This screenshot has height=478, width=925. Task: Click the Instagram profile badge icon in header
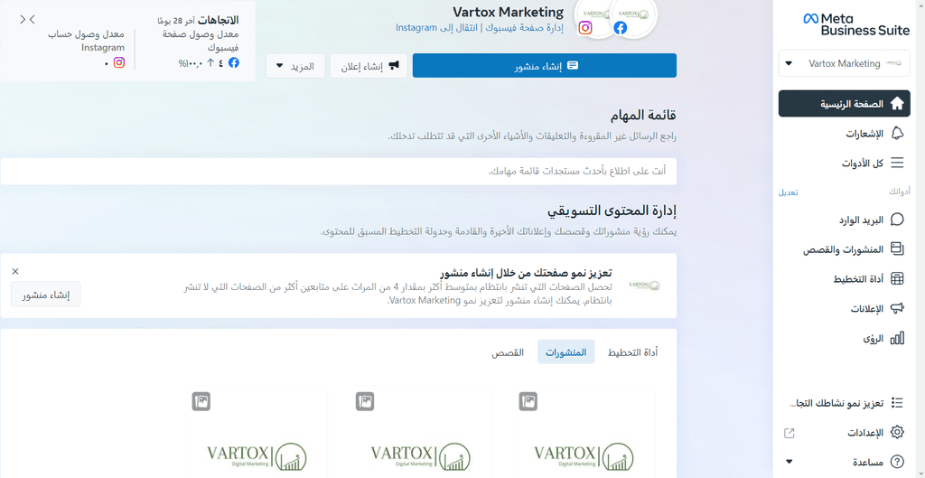pos(584,28)
